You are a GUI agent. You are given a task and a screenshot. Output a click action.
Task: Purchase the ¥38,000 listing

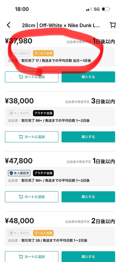[88, 137]
